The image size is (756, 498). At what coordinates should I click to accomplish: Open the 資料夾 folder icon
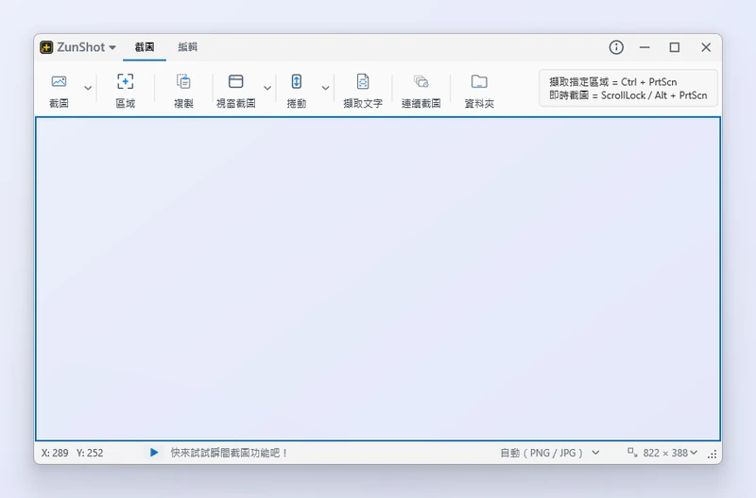point(479,82)
